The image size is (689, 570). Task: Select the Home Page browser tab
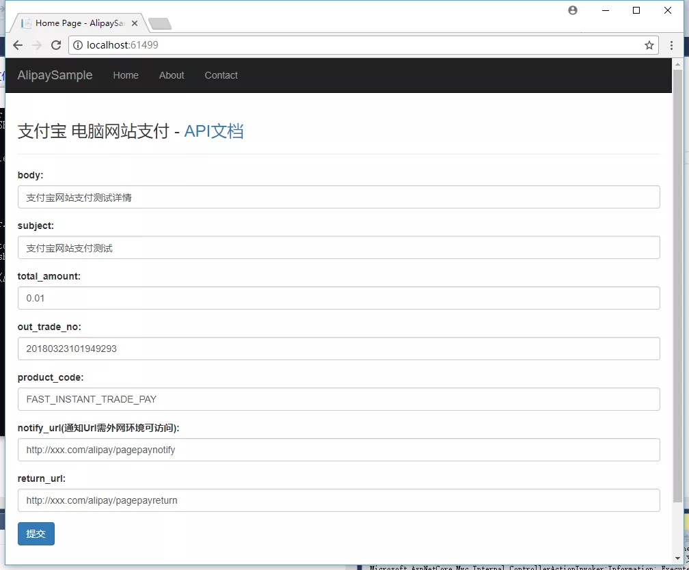(x=75, y=22)
